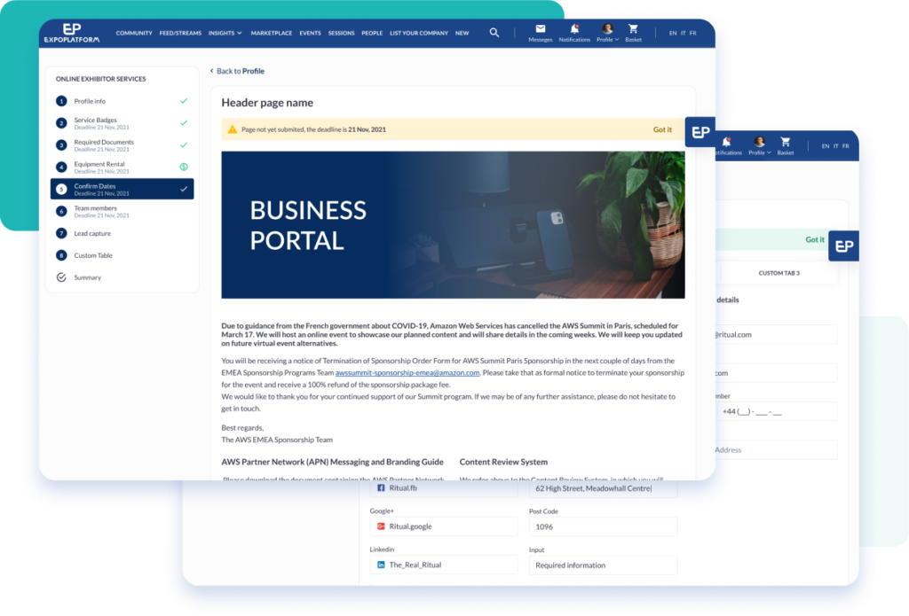This screenshot has height=616, width=909.
Task: Open the search magnifier icon
Action: 494,33
